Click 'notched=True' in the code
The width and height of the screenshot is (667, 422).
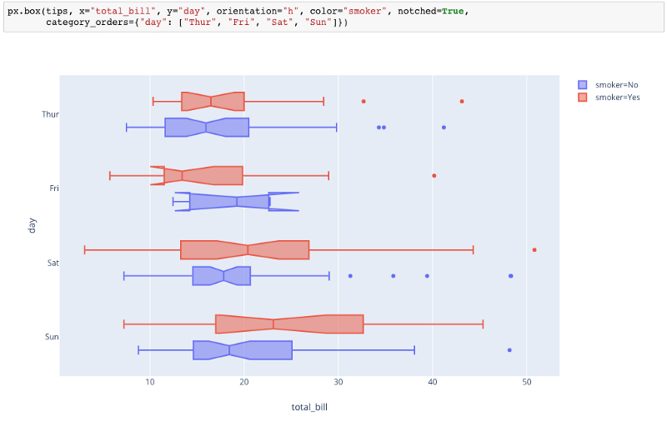[430, 12]
